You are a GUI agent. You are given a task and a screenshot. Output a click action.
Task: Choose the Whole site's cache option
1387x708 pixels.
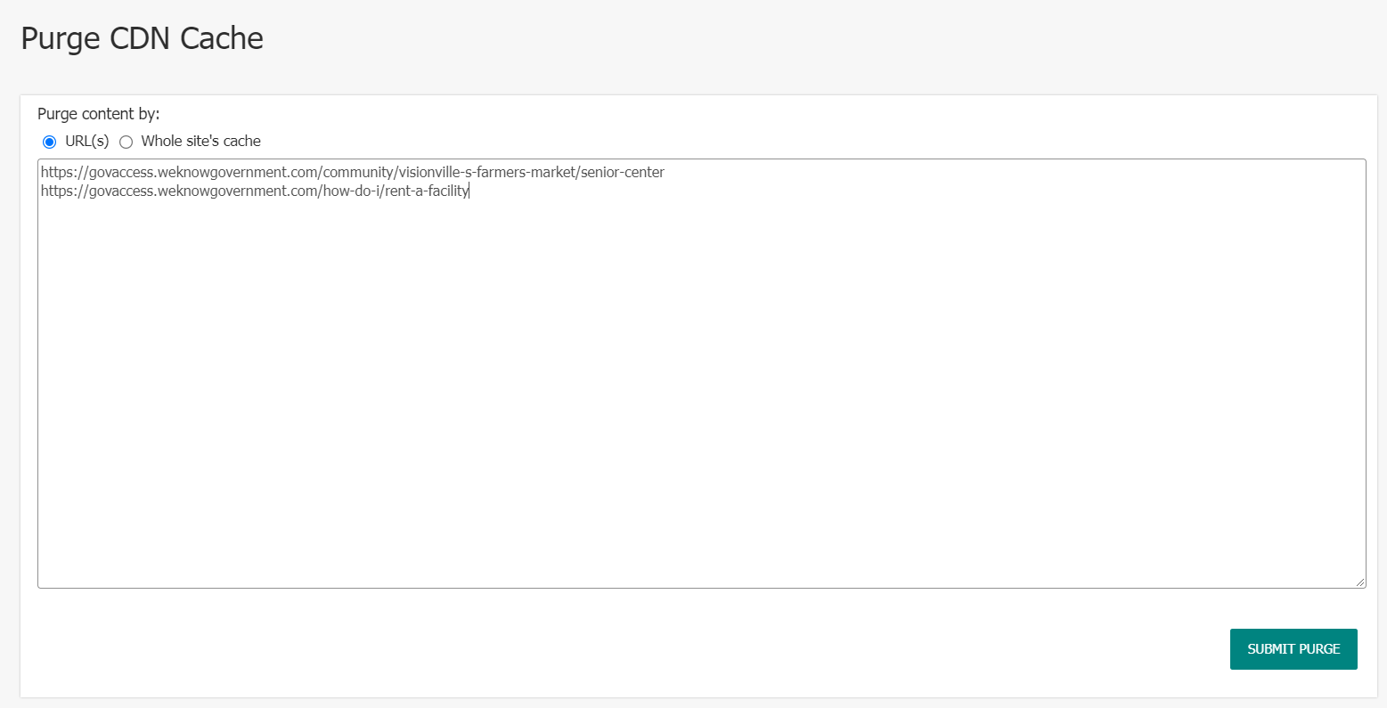pos(126,142)
